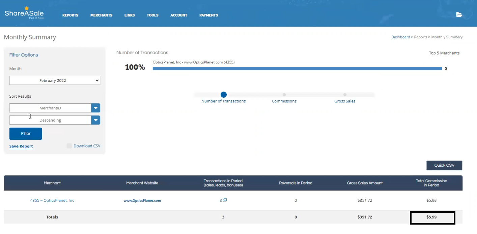Click the Total Commission in Period header
The width and height of the screenshot is (477, 234).
[431, 183]
